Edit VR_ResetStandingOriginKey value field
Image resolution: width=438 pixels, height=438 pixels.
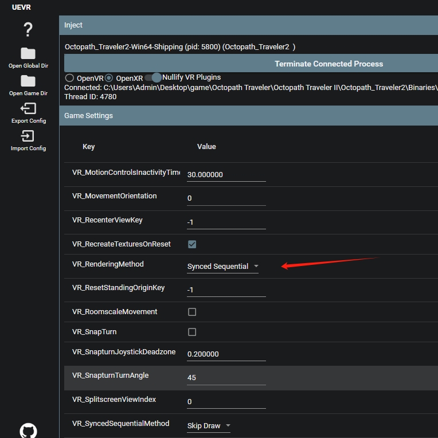click(226, 290)
